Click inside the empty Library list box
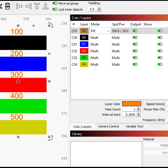Image resolution: width=168 pixels, height=168 pixels. [106, 154]
